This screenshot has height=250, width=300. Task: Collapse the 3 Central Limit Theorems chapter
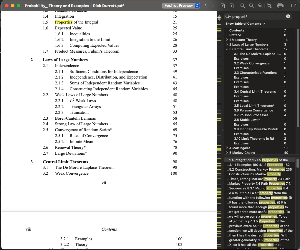[x=227, y=49]
